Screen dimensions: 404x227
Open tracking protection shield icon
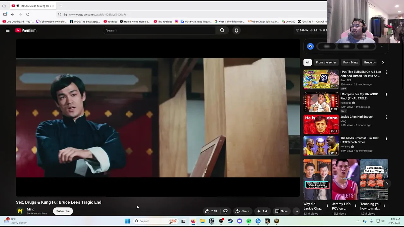point(59,15)
